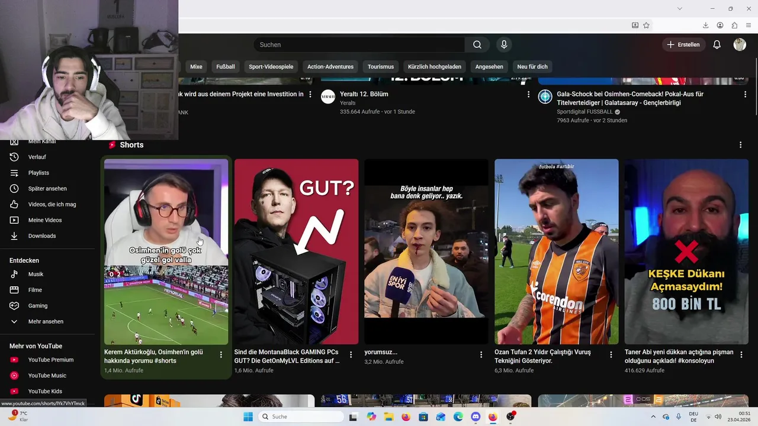The width and height of the screenshot is (758, 426).
Task: Select the Angesehen filter chip
Action: pos(489,67)
